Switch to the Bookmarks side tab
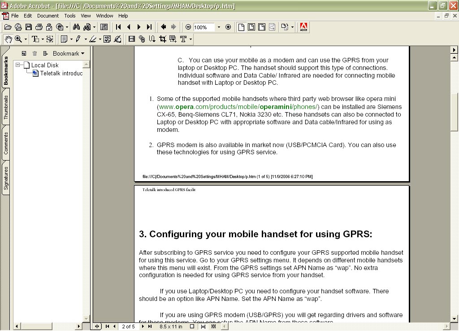Image resolution: width=459 pixels, height=331 pixels. point(6,70)
